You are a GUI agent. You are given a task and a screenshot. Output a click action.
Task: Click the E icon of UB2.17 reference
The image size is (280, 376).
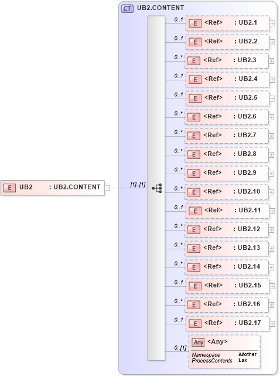pyautogui.click(x=195, y=323)
